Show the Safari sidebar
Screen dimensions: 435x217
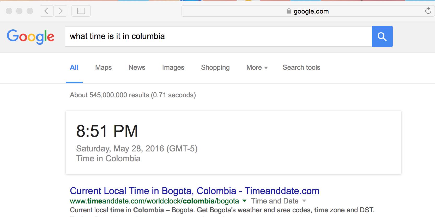pos(81,11)
